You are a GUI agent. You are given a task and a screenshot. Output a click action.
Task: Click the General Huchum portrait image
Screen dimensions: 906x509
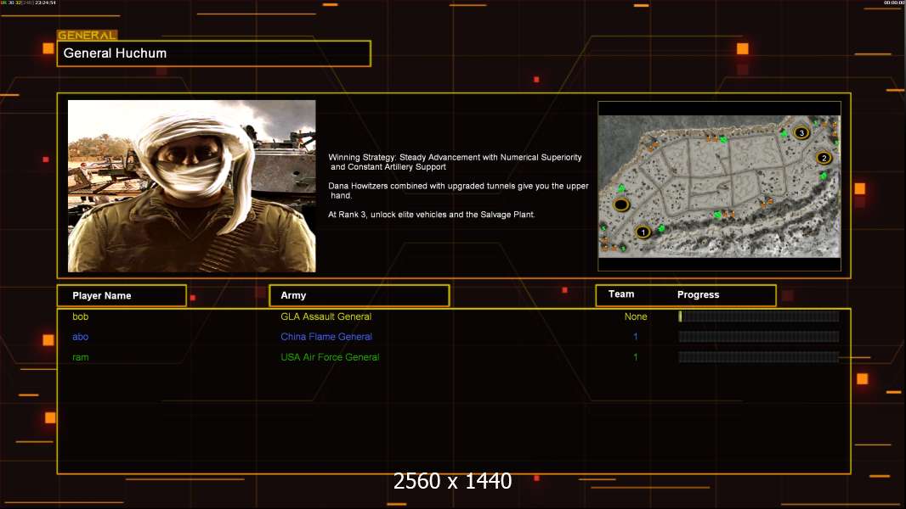(x=191, y=186)
